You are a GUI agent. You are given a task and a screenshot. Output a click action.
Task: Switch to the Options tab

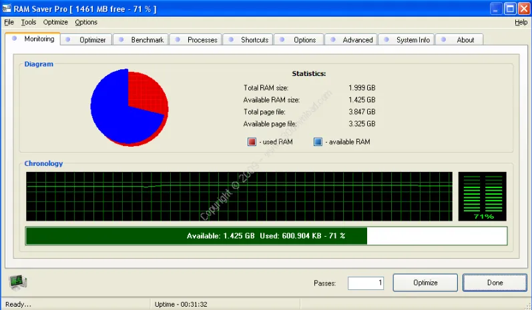pyautogui.click(x=298, y=39)
